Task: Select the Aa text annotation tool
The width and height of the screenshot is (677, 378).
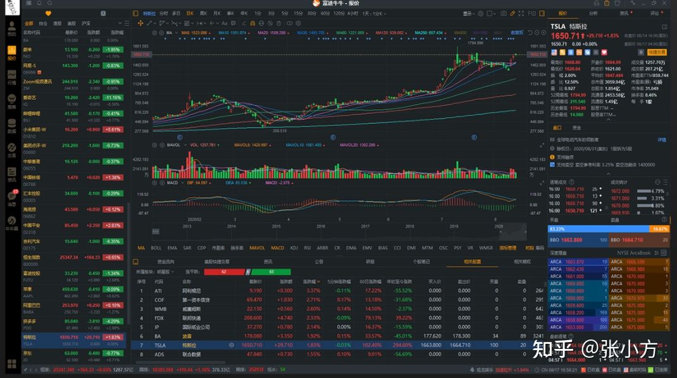Action: pos(224,23)
